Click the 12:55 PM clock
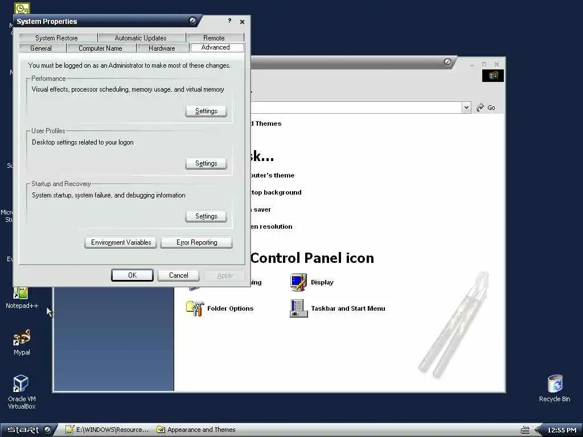Screen dimensions: 583x437 562,430
